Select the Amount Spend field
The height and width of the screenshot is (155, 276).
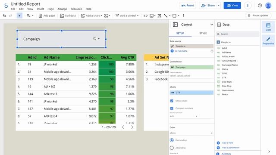(x=229, y=61)
